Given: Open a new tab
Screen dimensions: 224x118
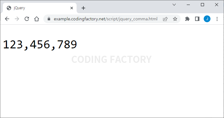Looking at the screenshot, I should point(83,8).
